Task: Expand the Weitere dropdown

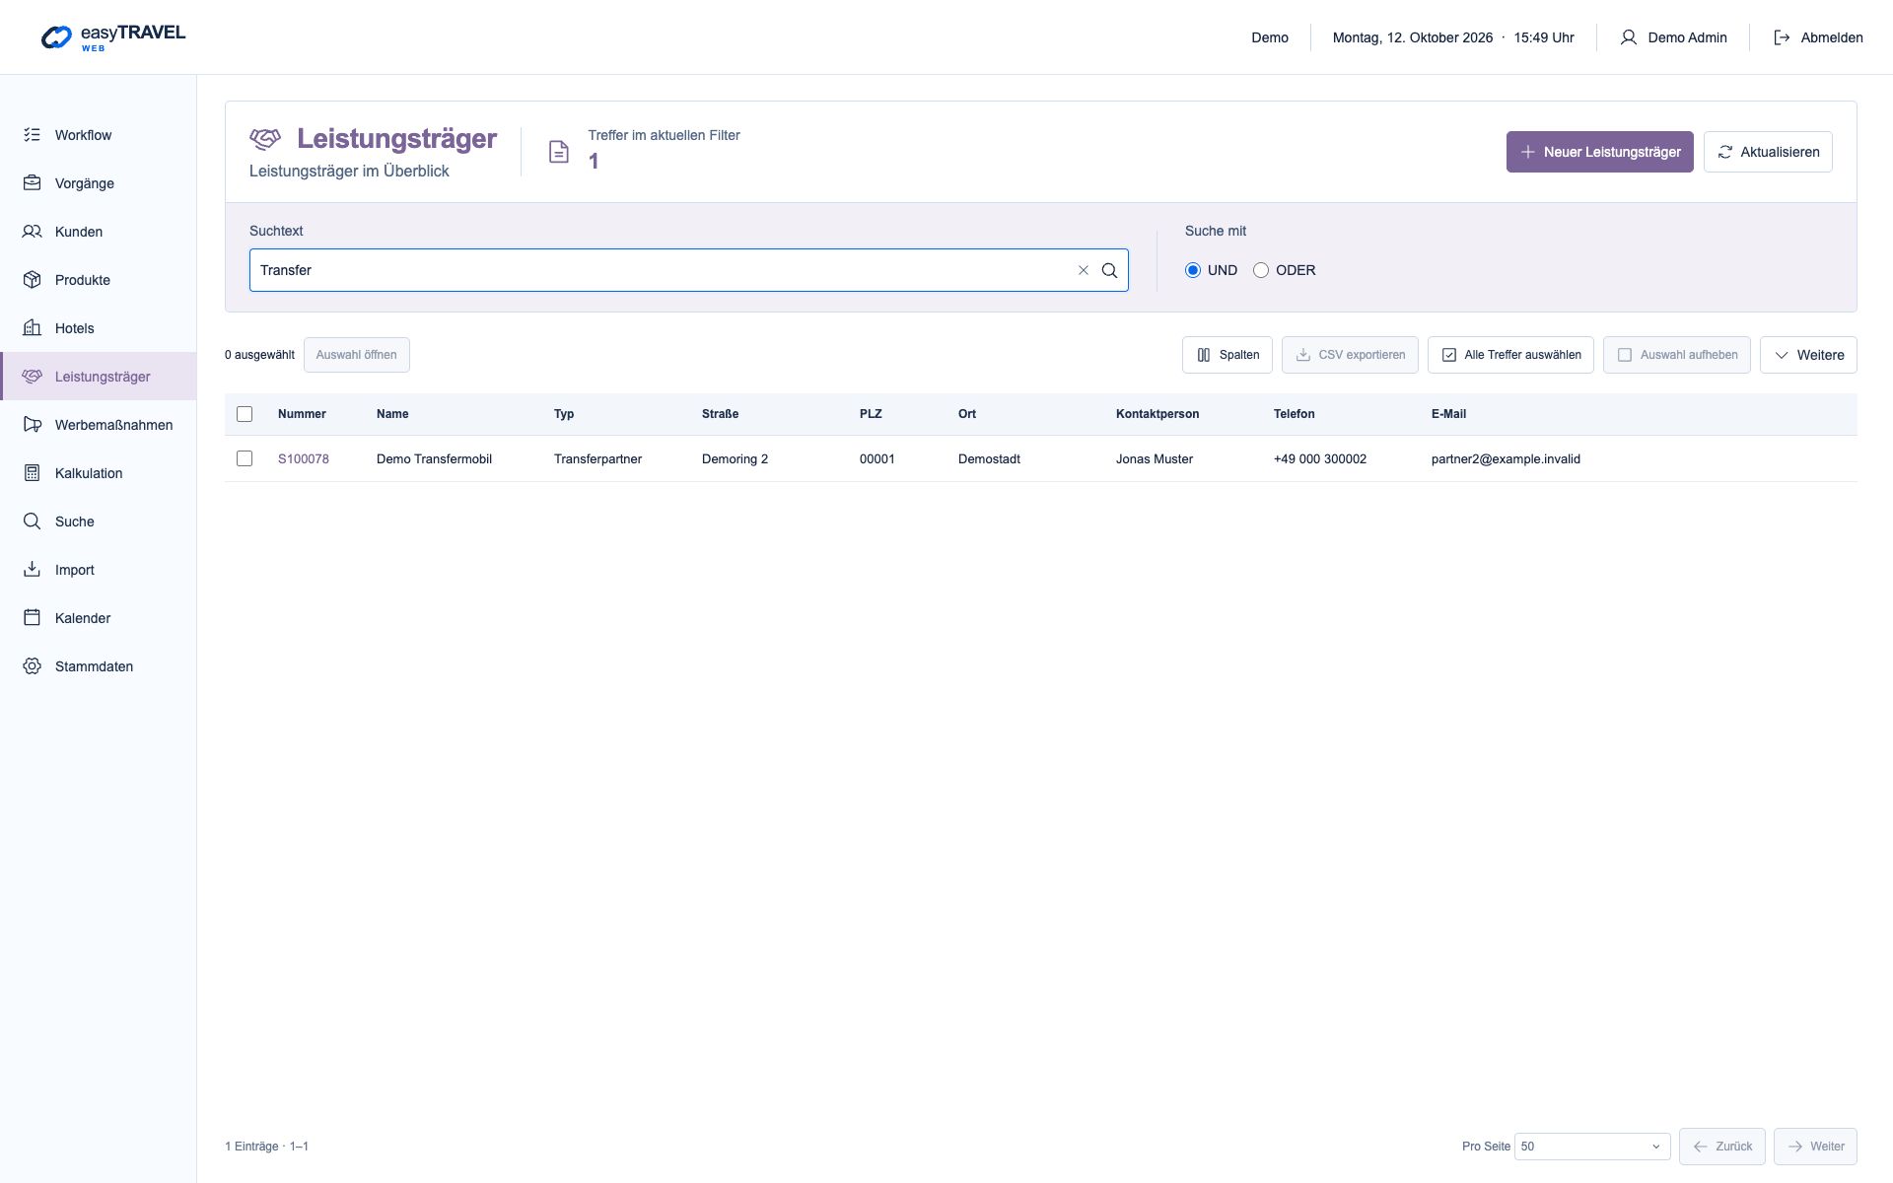Action: (x=1808, y=355)
